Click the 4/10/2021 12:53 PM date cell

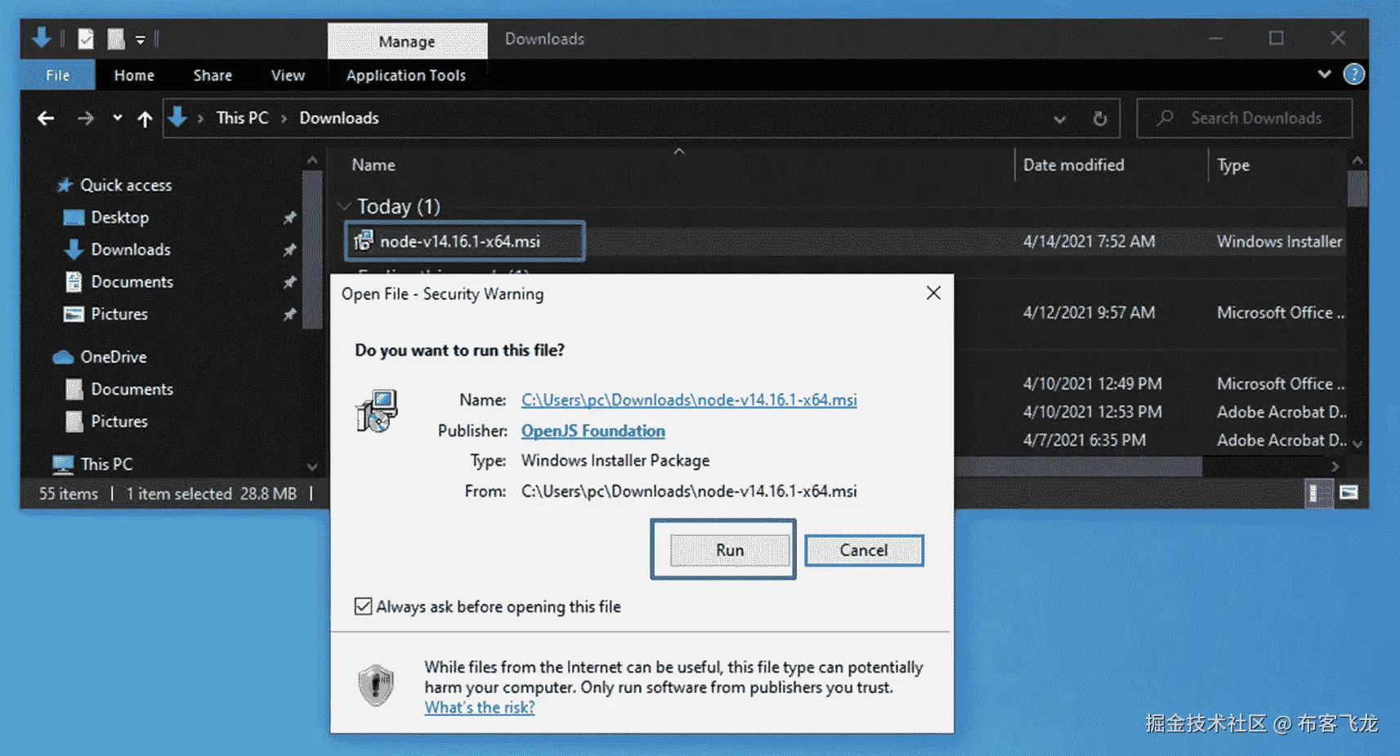coord(1092,411)
